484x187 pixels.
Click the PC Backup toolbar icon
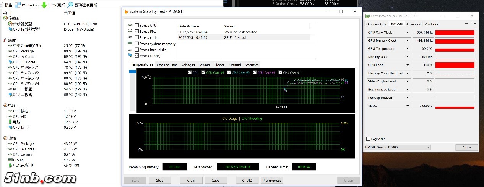tap(18, 5)
